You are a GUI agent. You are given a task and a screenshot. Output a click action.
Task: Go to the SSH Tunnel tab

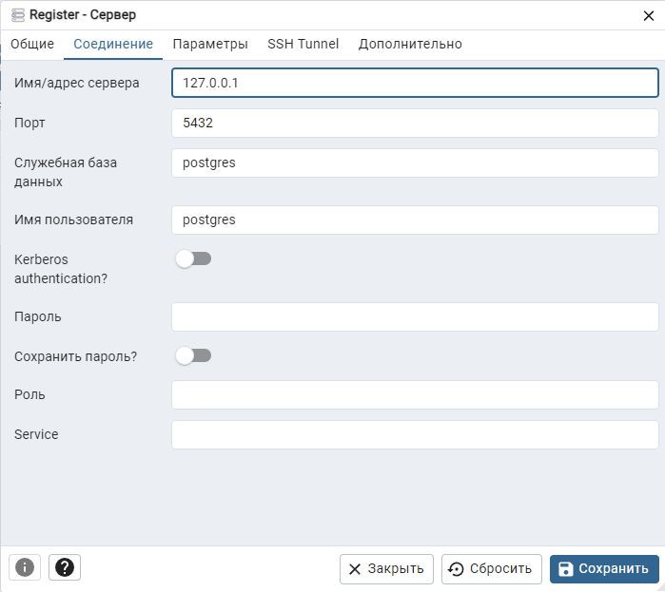tap(303, 44)
